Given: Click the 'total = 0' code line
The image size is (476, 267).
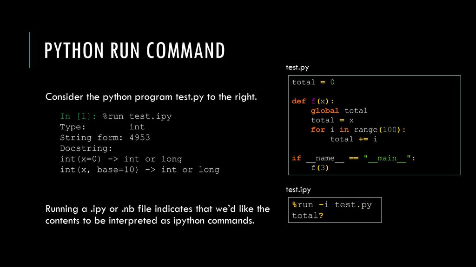Looking at the screenshot, I should click(313, 82).
